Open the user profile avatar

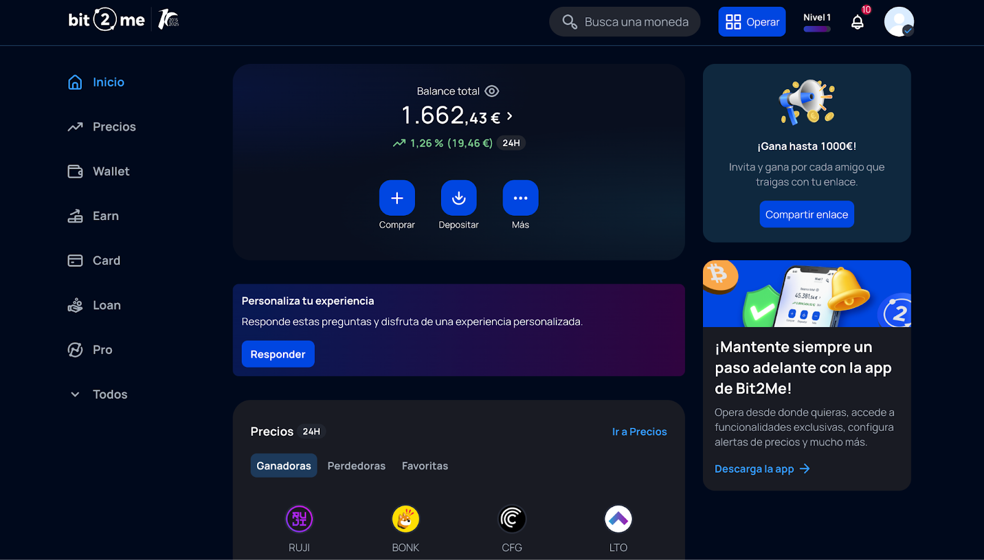[x=899, y=22]
